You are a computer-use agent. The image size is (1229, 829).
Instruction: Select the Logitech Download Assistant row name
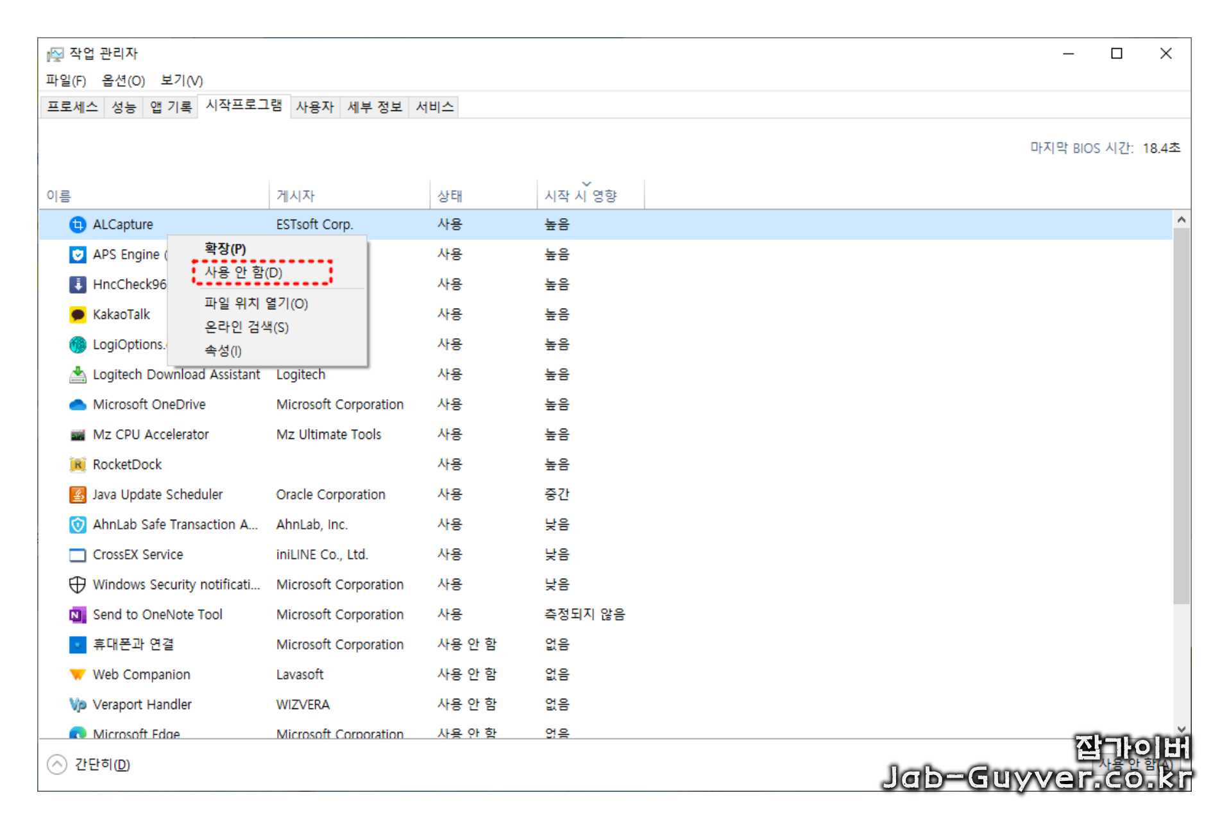176,375
